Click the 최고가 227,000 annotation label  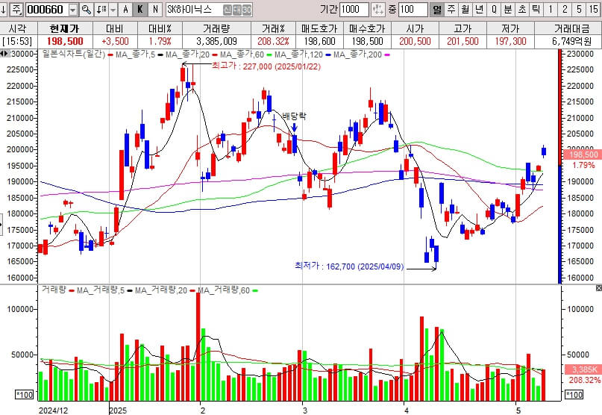pos(266,66)
